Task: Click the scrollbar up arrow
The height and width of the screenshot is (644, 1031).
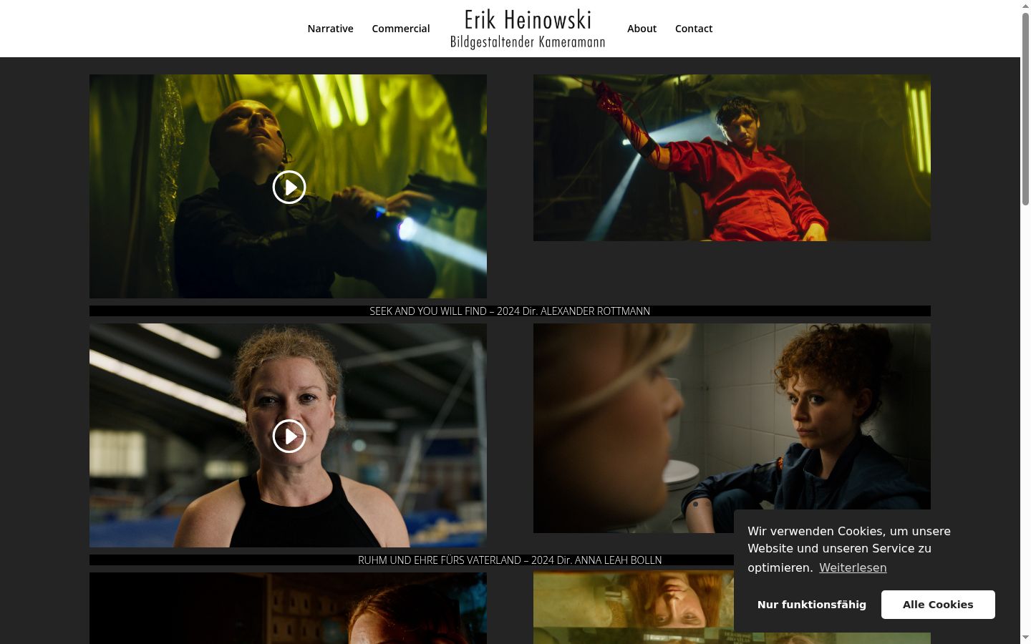Action: tap(1025, 6)
